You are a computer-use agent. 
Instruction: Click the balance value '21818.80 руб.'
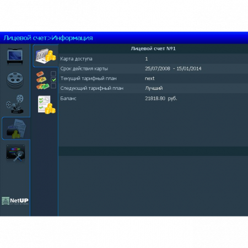(161, 99)
